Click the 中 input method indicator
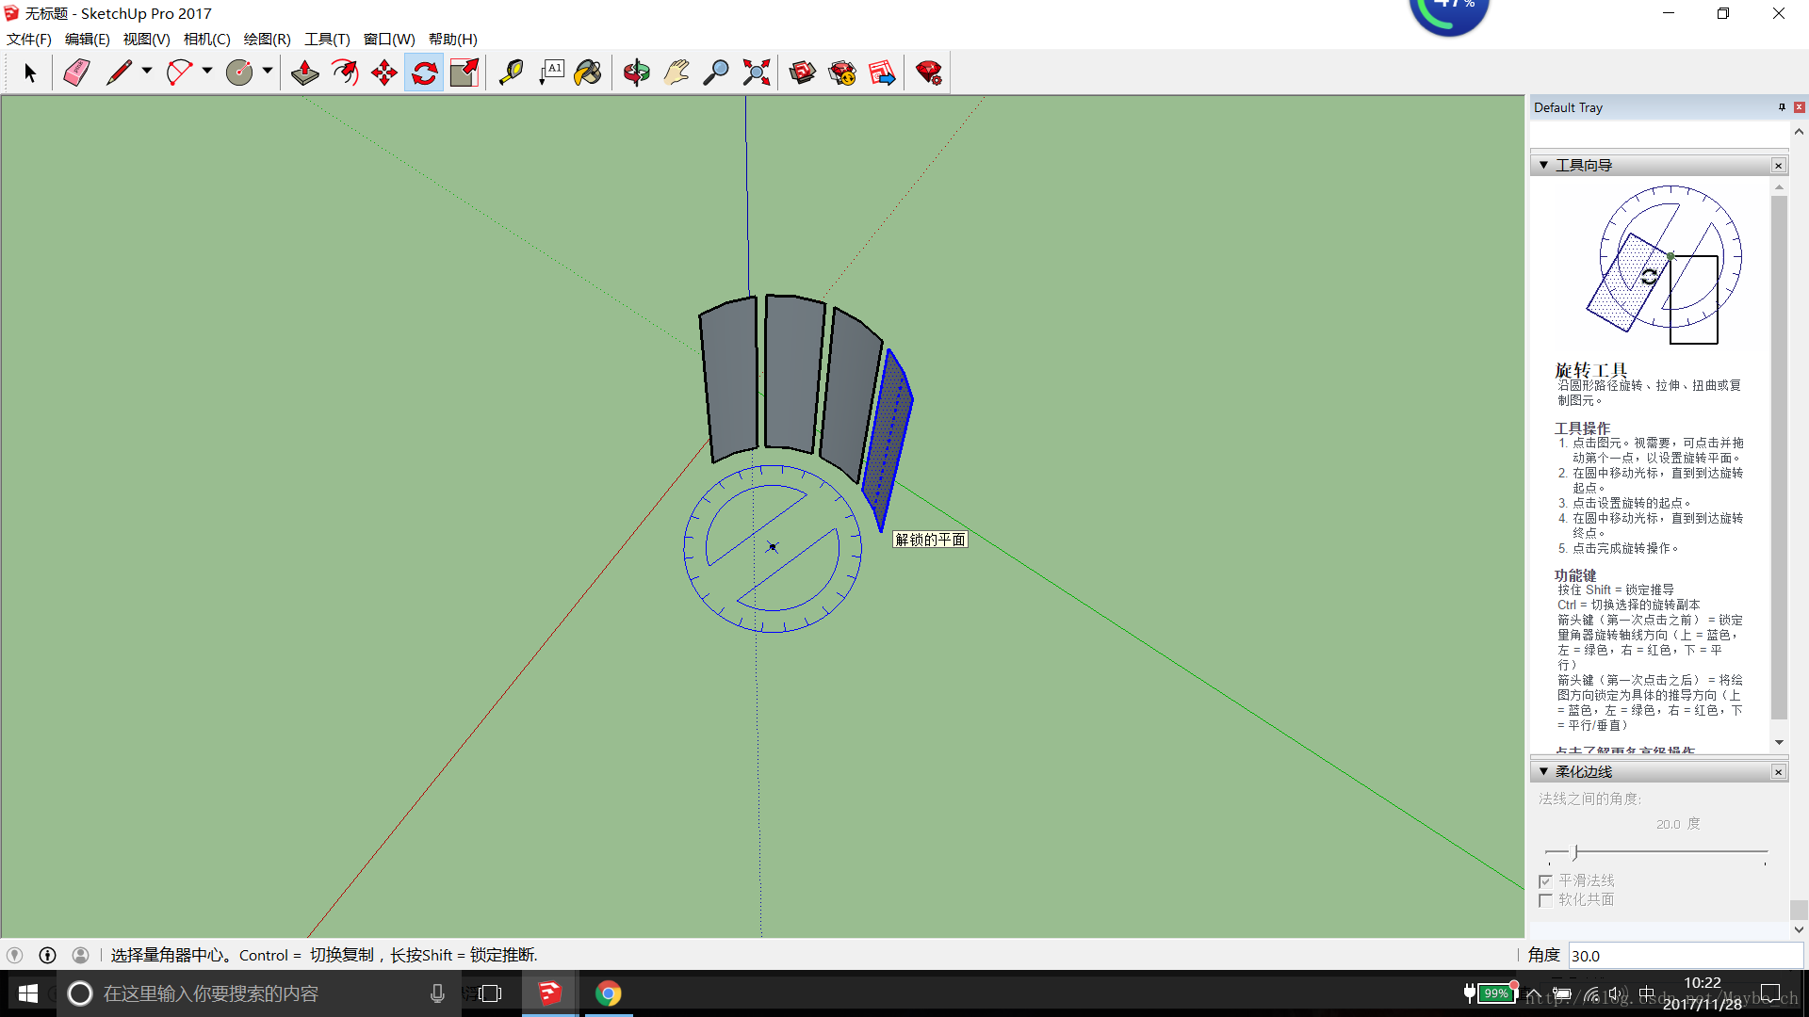 click(1646, 994)
